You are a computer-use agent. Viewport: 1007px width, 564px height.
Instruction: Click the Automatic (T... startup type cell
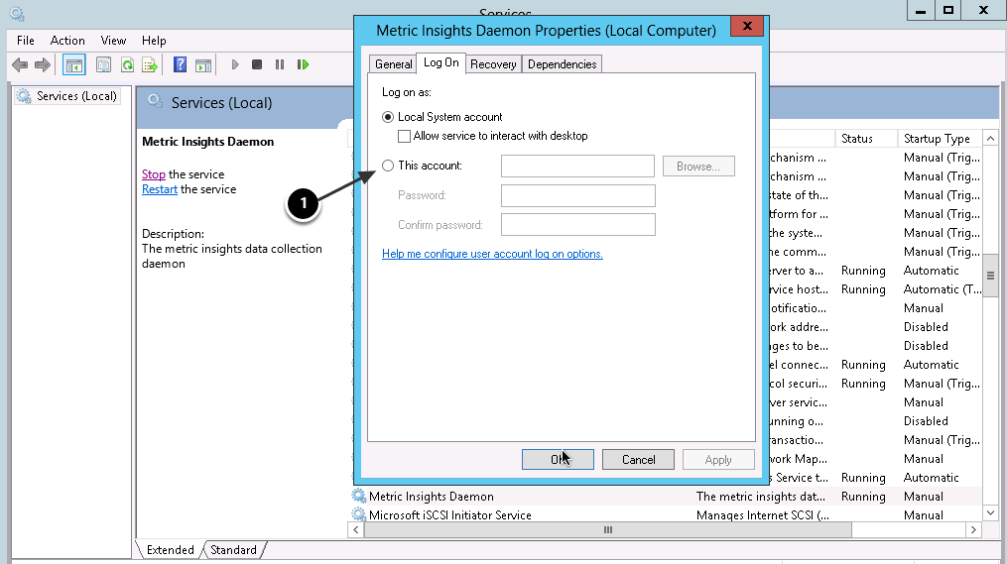(943, 289)
